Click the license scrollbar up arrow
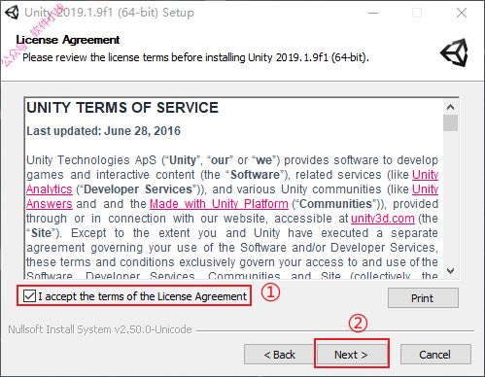This screenshot has height=377, width=485. 451,107
